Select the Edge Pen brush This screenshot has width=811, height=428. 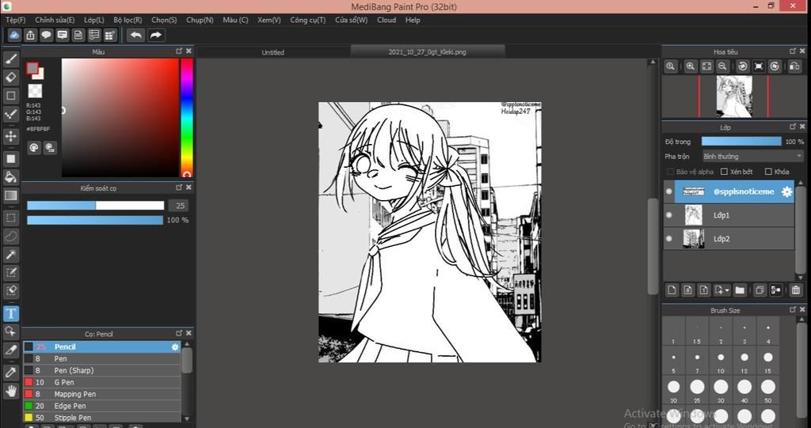pos(102,406)
